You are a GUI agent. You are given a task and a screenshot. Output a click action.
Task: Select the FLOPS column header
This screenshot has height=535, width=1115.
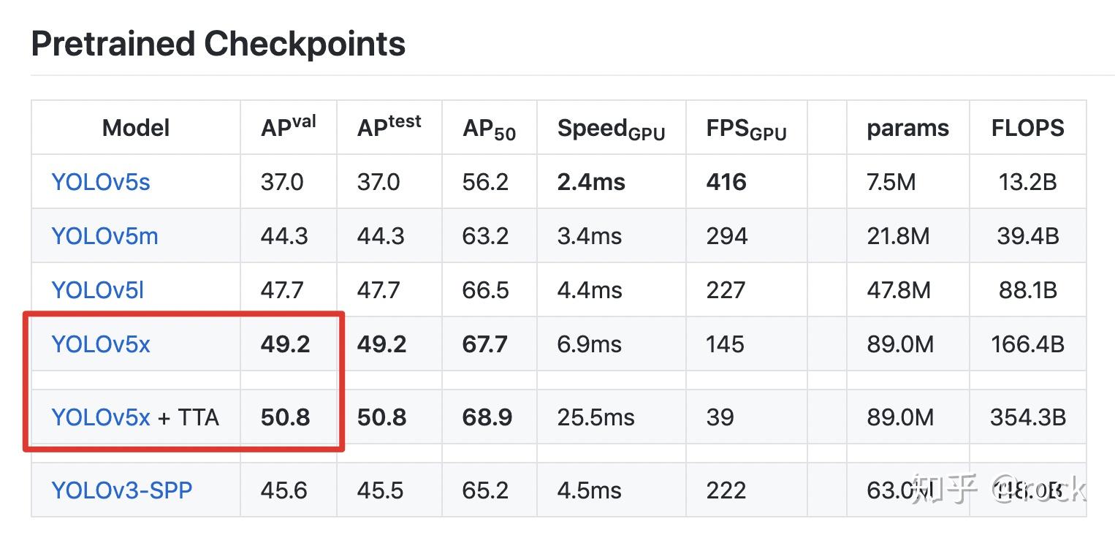[x=1027, y=128]
